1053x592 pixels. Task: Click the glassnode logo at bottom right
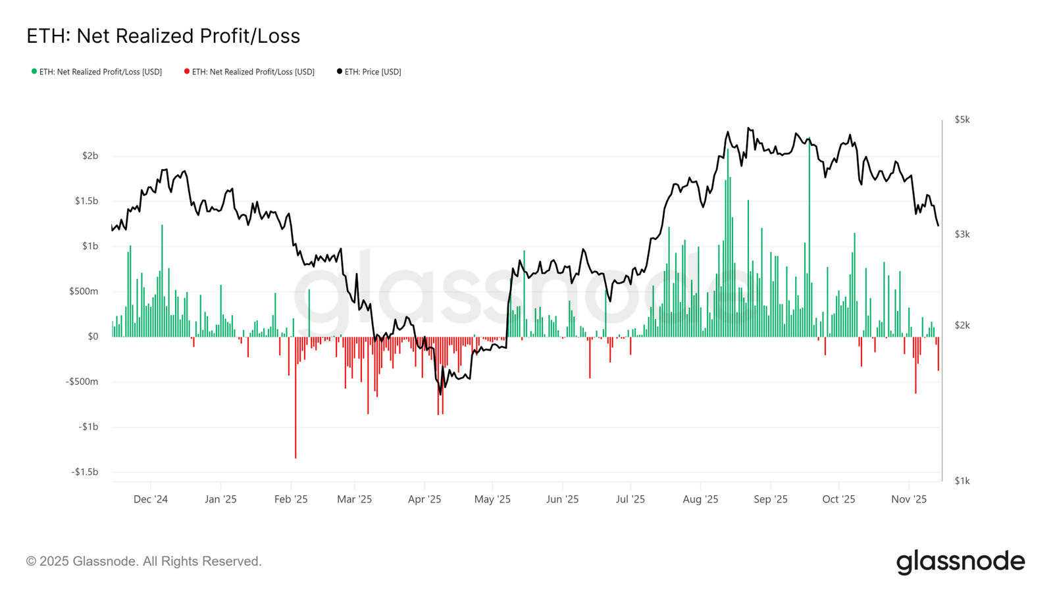(x=961, y=562)
